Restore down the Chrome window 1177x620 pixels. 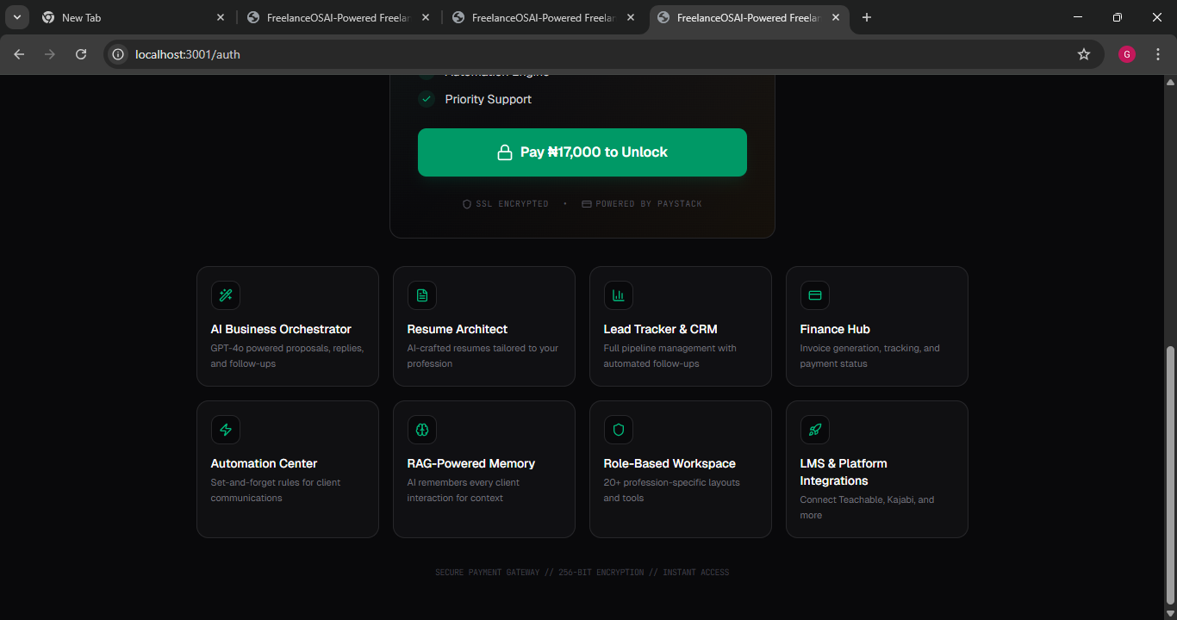click(x=1118, y=17)
